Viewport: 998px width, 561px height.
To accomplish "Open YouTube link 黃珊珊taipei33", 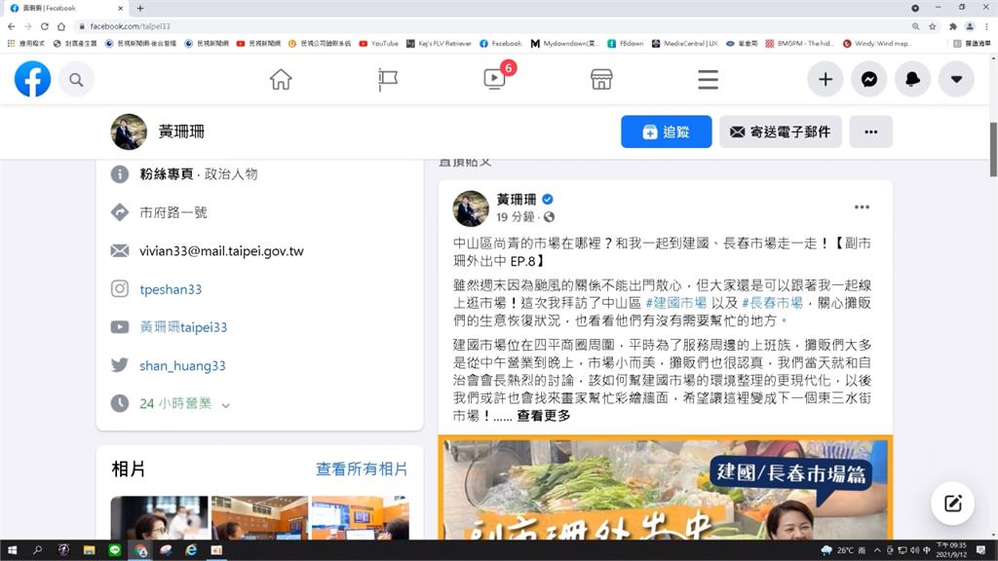I will pyautogui.click(x=183, y=327).
